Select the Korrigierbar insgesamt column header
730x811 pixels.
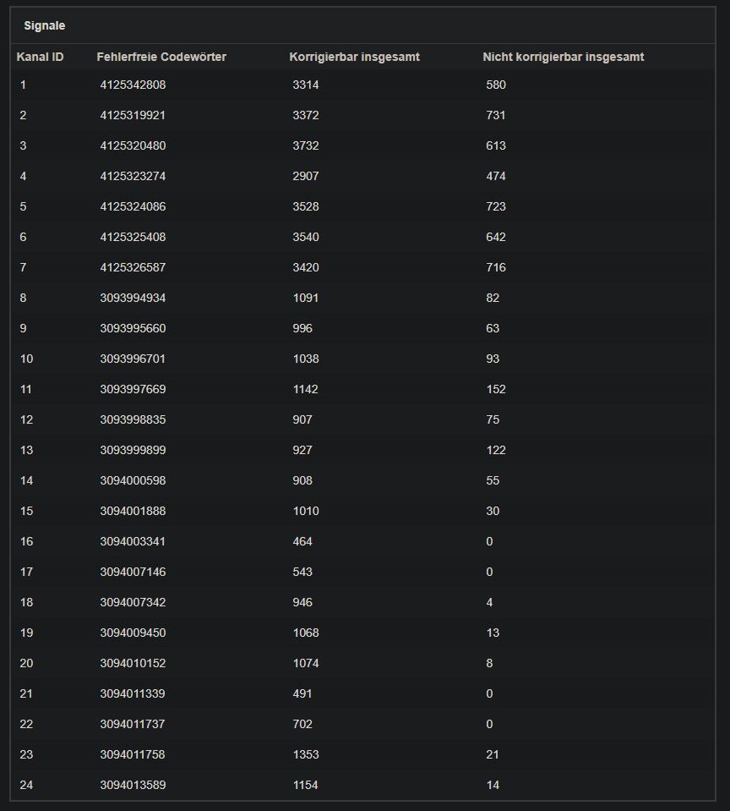click(x=354, y=57)
